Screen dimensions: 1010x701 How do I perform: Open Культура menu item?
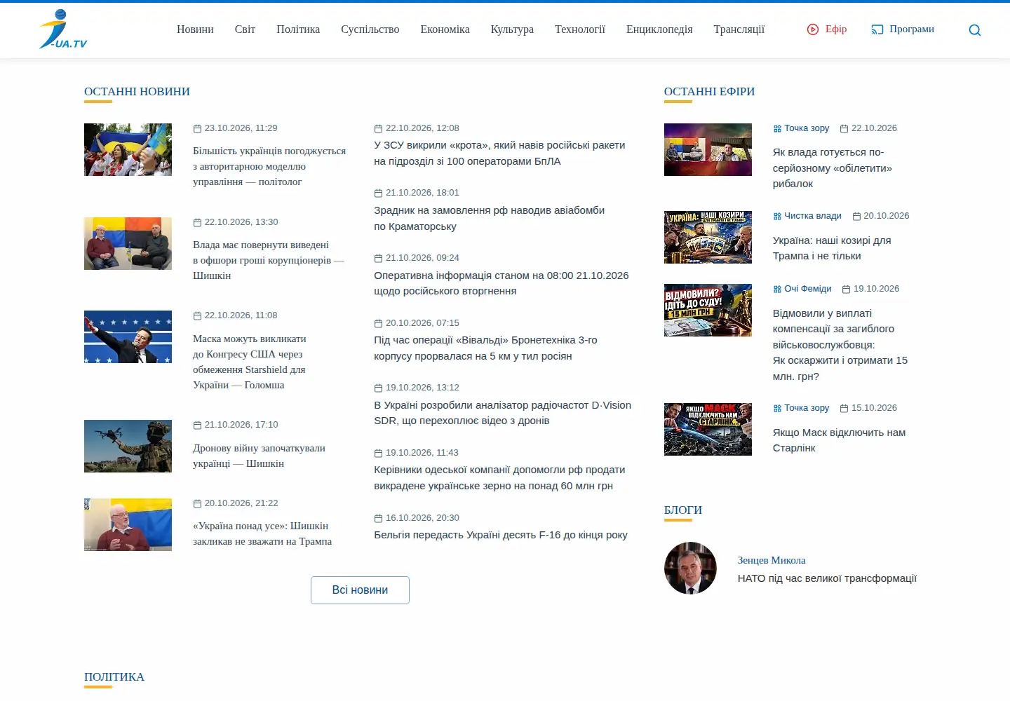point(512,29)
